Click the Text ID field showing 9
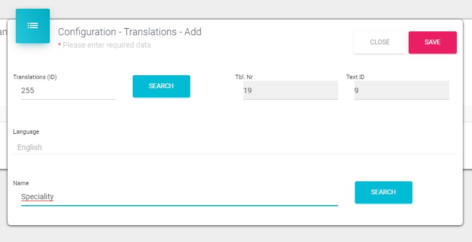Image resolution: width=472 pixels, height=242 pixels. (402, 90)
